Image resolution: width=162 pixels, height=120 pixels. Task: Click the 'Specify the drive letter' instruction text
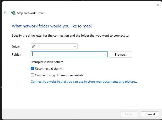click(71, 36)
